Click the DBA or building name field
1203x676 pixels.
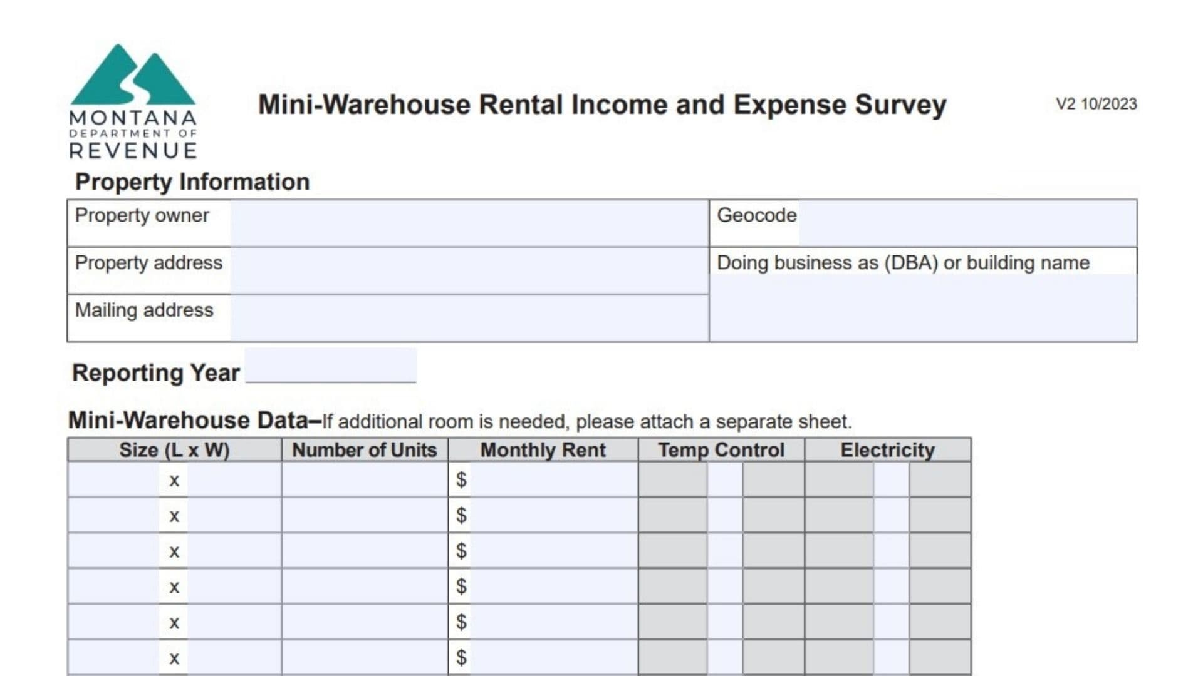[x=923, y=307]
